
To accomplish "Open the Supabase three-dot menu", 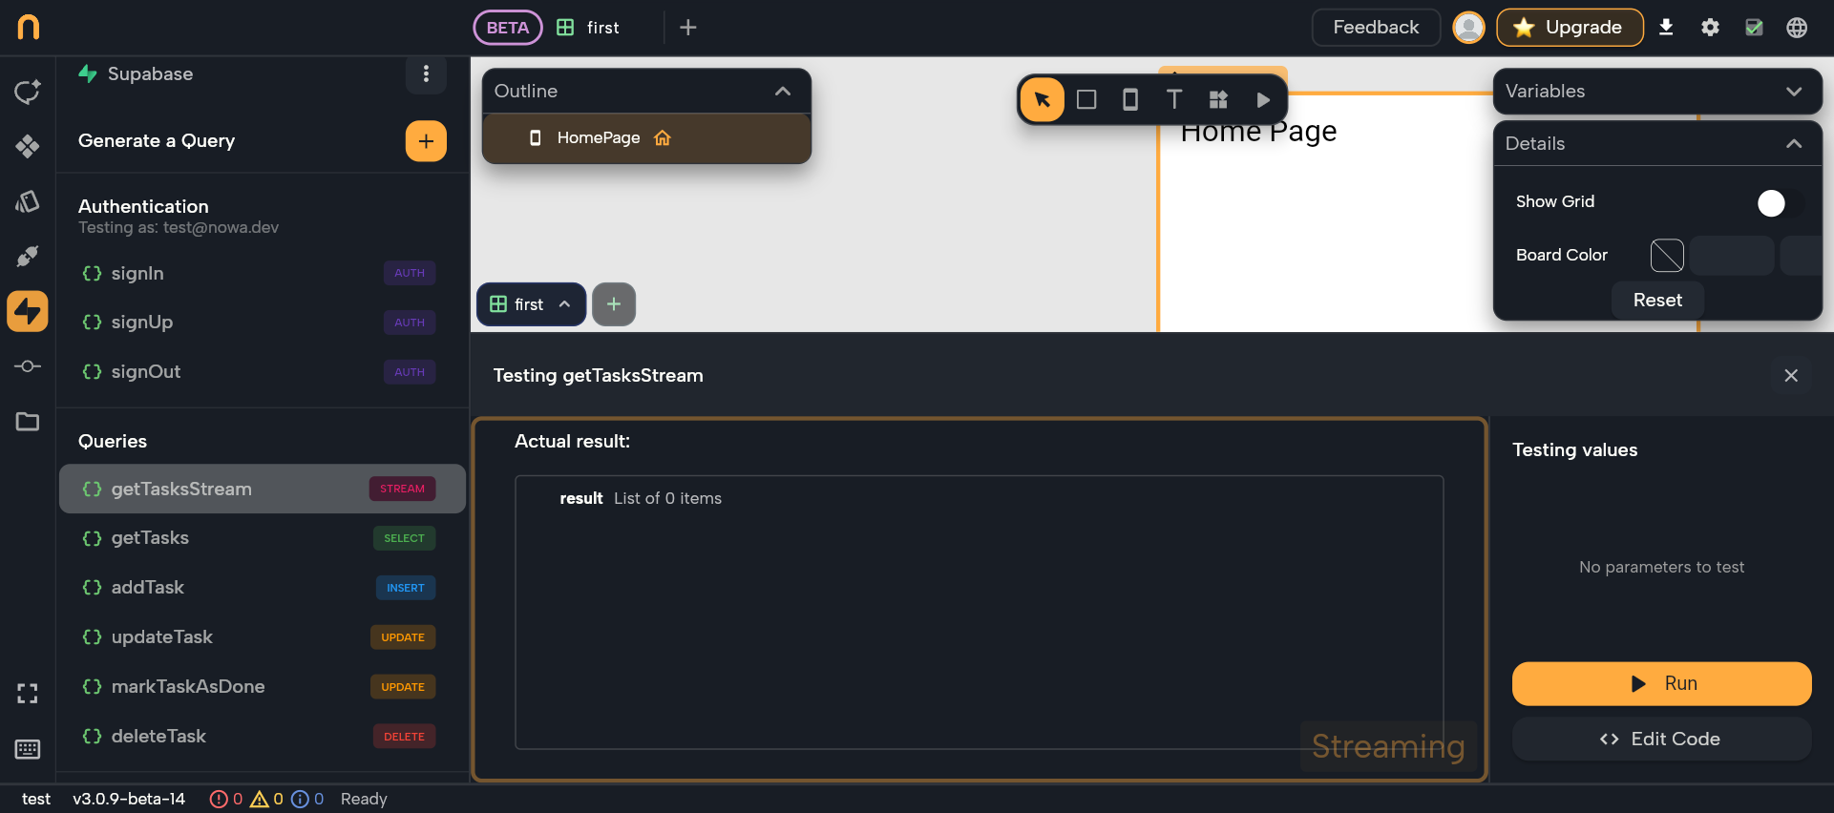I will pyautogui.click(x=426, y=74).
